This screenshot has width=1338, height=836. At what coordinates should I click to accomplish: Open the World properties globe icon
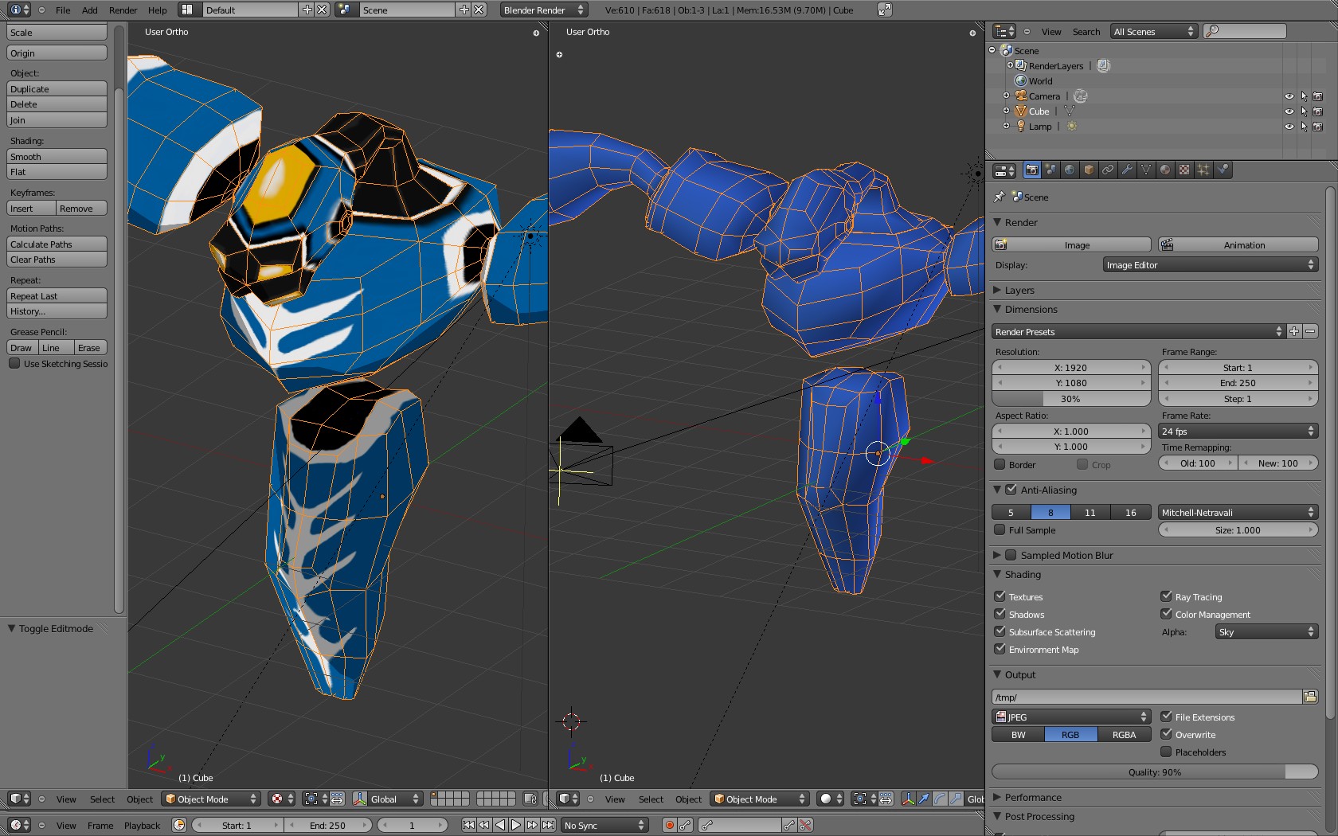coord(1070,170)
